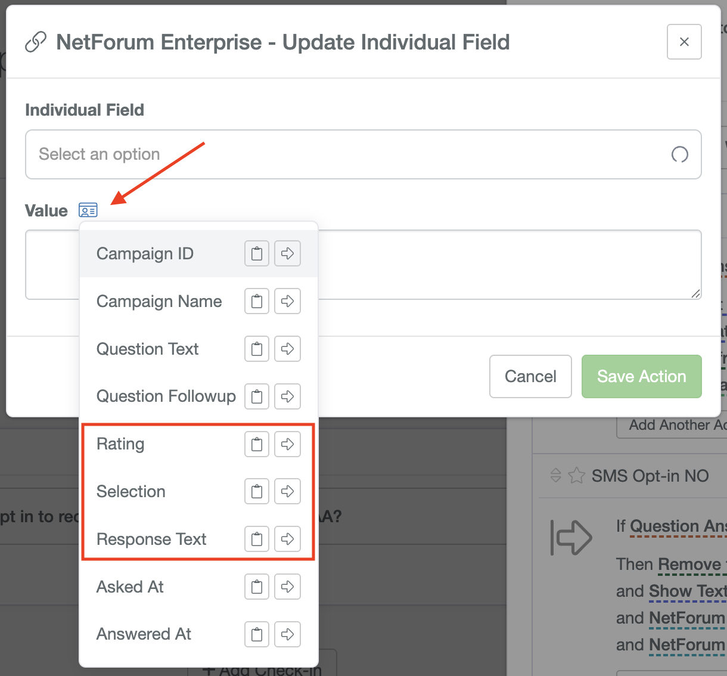Click the SMS Opt-in NO rule title
Viewport: 727px width, 676px height.
pyautogui.click(x=650, y=476)
